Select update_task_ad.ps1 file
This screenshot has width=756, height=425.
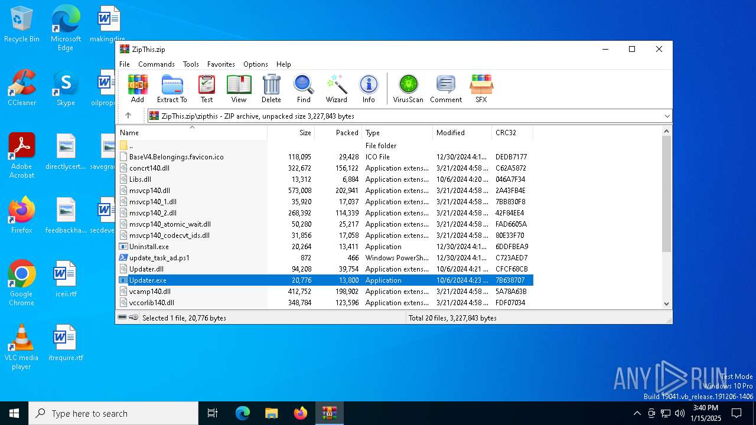pos(325,258)
